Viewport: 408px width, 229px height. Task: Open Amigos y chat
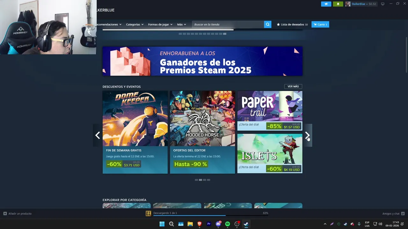393,214
